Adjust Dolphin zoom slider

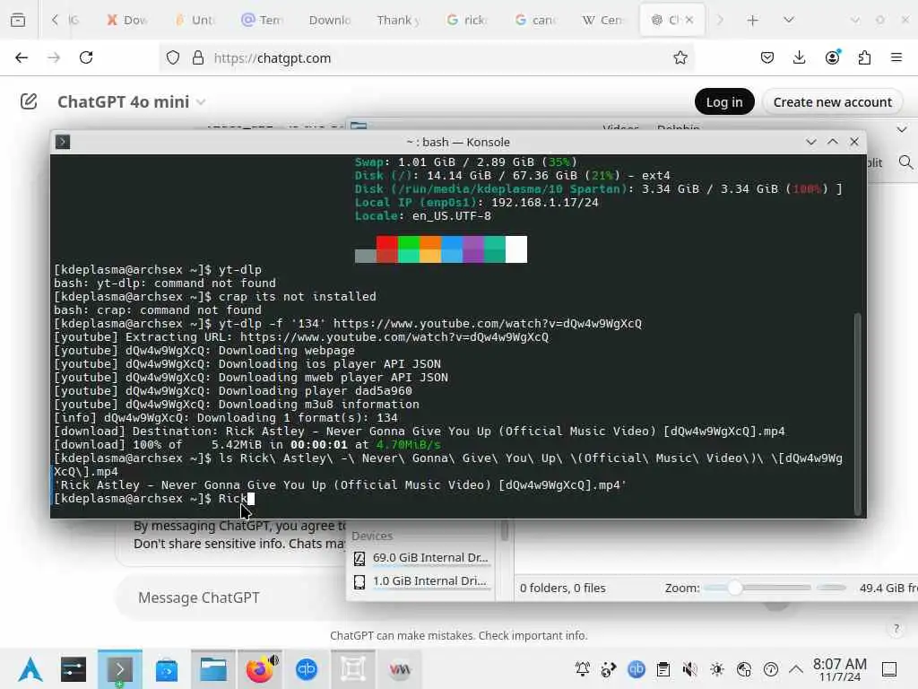pos(758,588)
